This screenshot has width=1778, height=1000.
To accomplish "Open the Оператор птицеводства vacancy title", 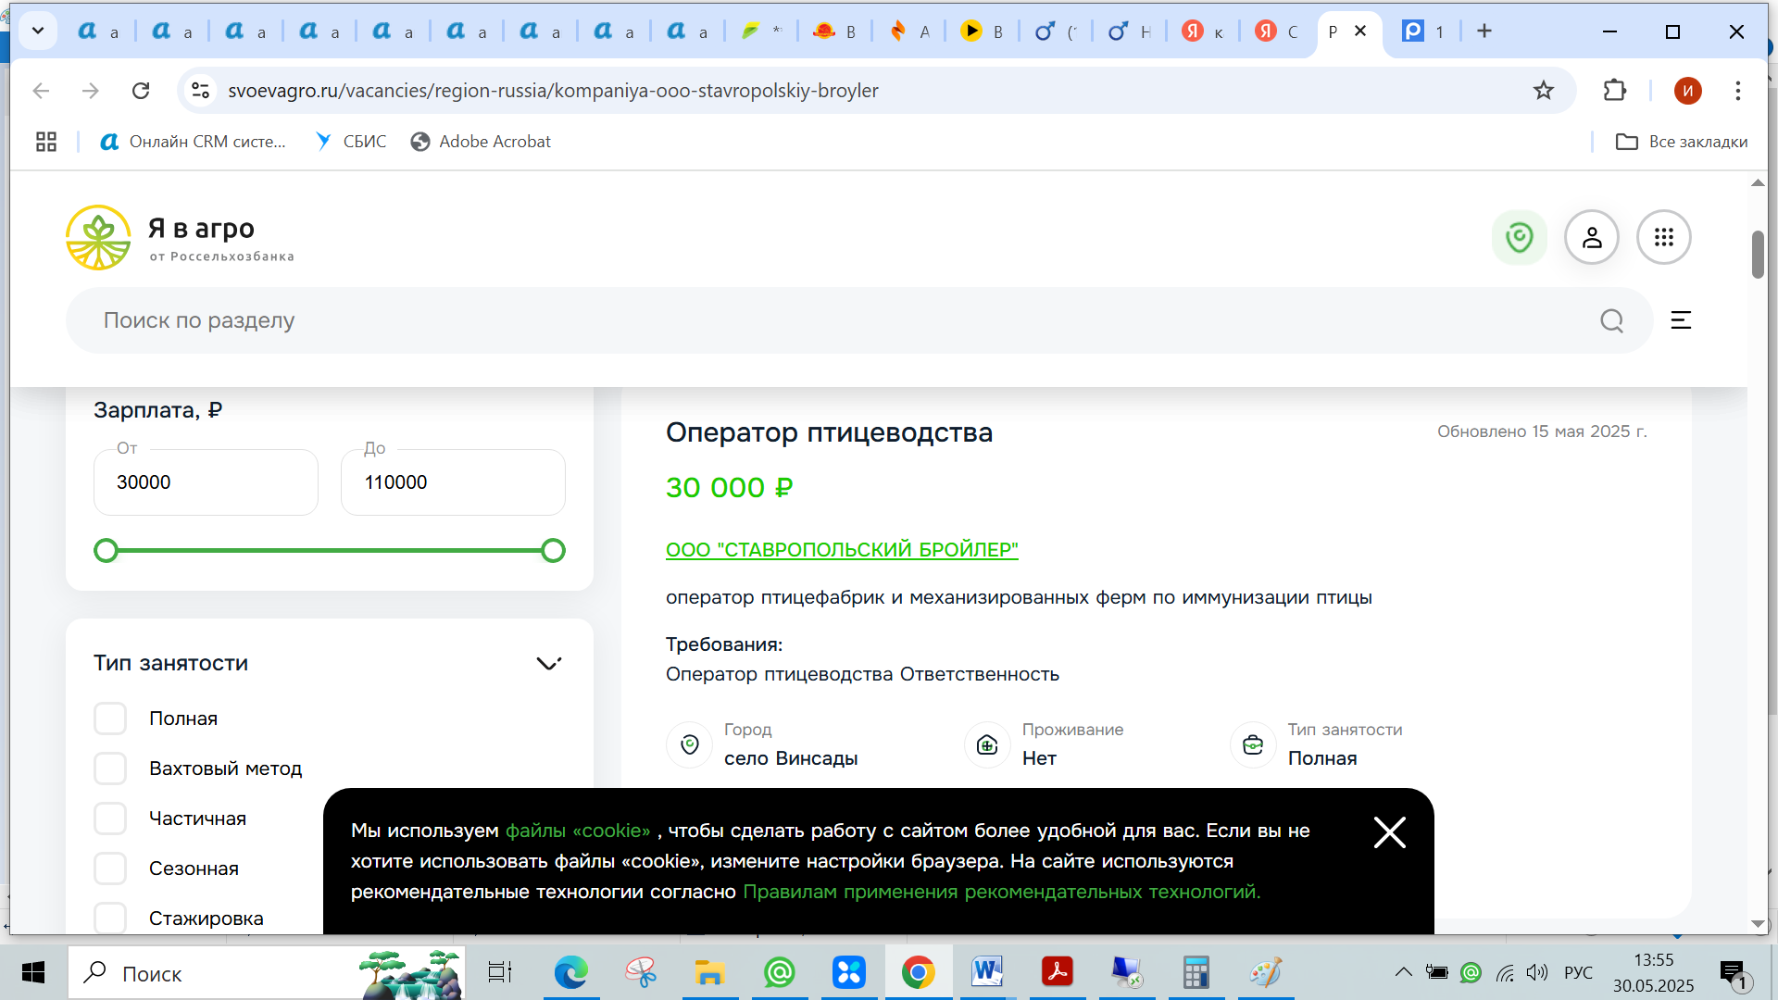I will pyautogui.click(x=829, y=432).
